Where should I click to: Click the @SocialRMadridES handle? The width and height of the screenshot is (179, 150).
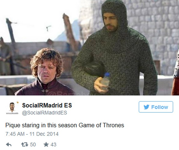tap(44, 113)
